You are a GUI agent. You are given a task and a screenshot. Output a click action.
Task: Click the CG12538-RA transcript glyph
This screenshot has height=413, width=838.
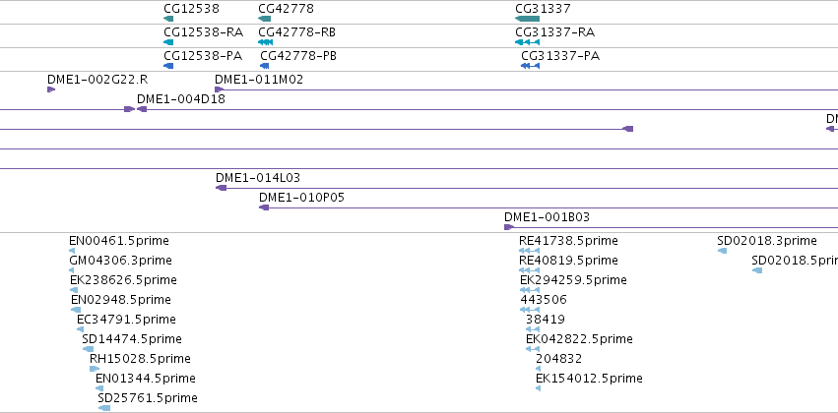(169, 42)
